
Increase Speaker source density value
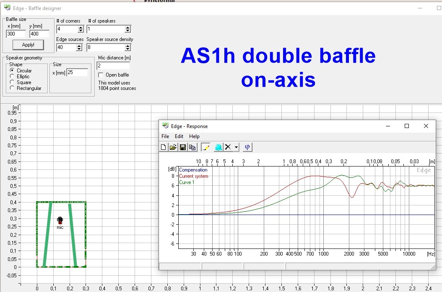point(128,46)
